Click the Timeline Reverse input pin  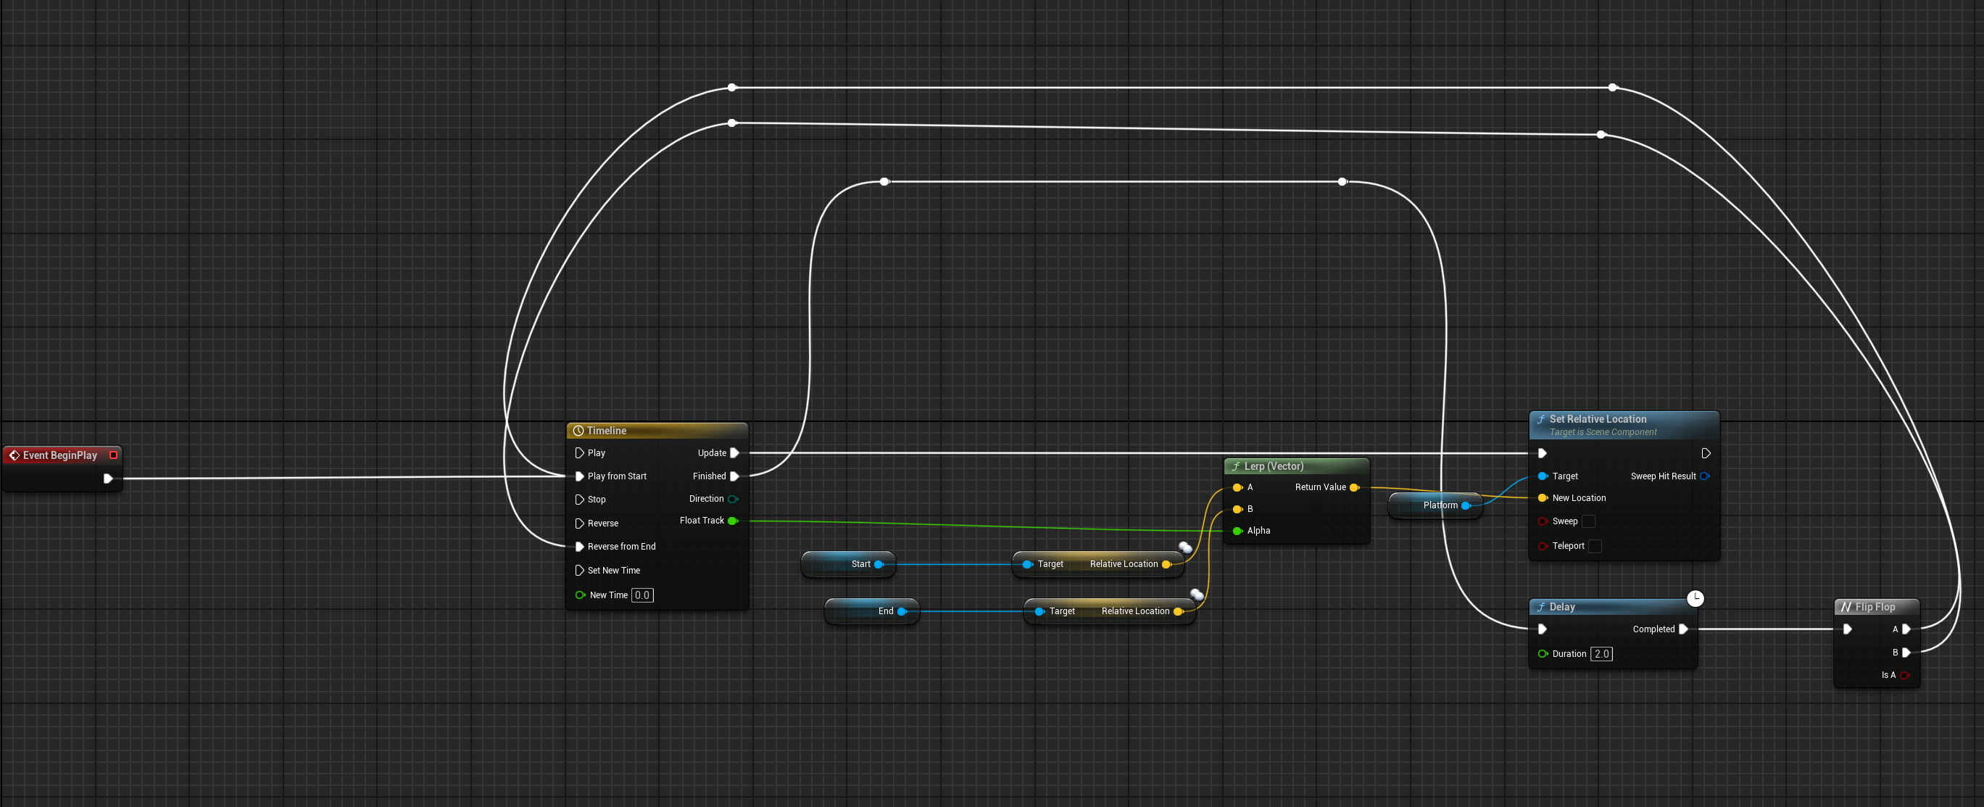tap(579, 523)
